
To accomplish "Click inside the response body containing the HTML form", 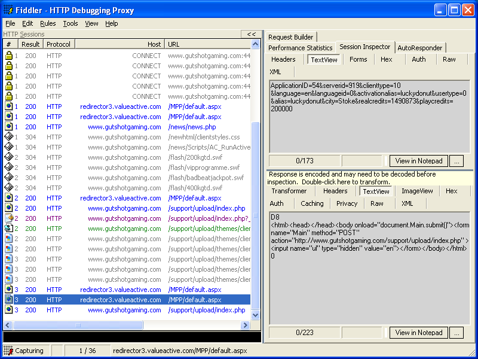I will tap(370, 268).
